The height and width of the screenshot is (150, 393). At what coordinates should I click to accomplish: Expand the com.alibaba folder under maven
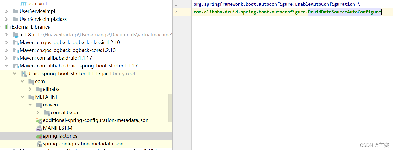pyautogui.click(x=38, y=113)
